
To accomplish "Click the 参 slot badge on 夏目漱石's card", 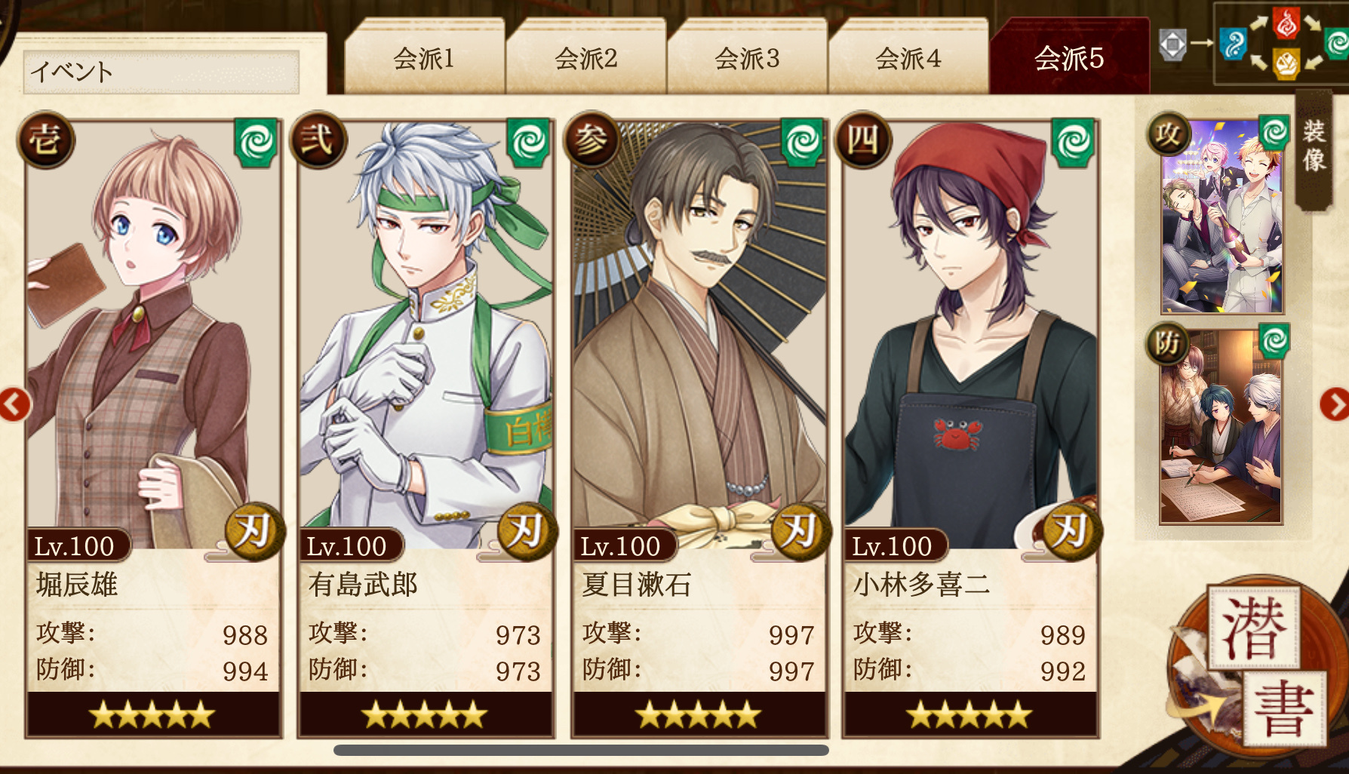I will pyautogui.click(x=592, y=140).
